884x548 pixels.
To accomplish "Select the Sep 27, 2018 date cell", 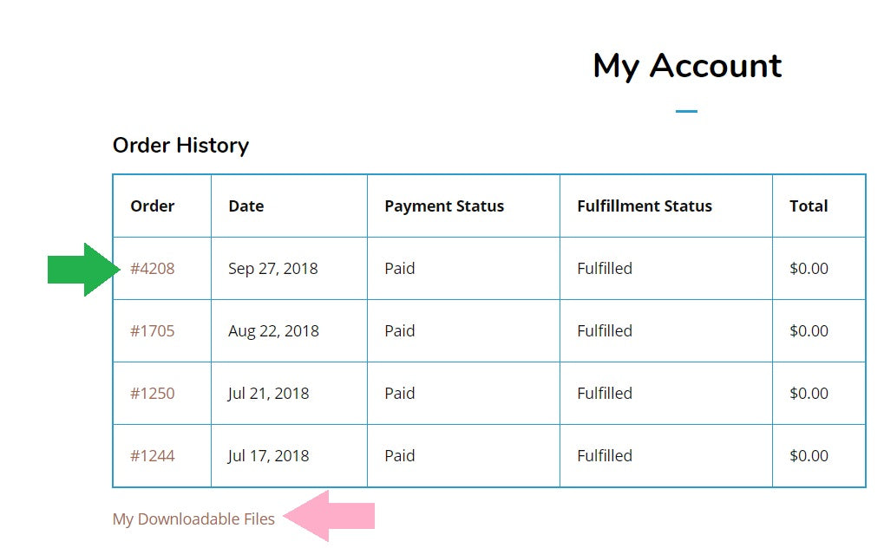I will tap(273, 269).
